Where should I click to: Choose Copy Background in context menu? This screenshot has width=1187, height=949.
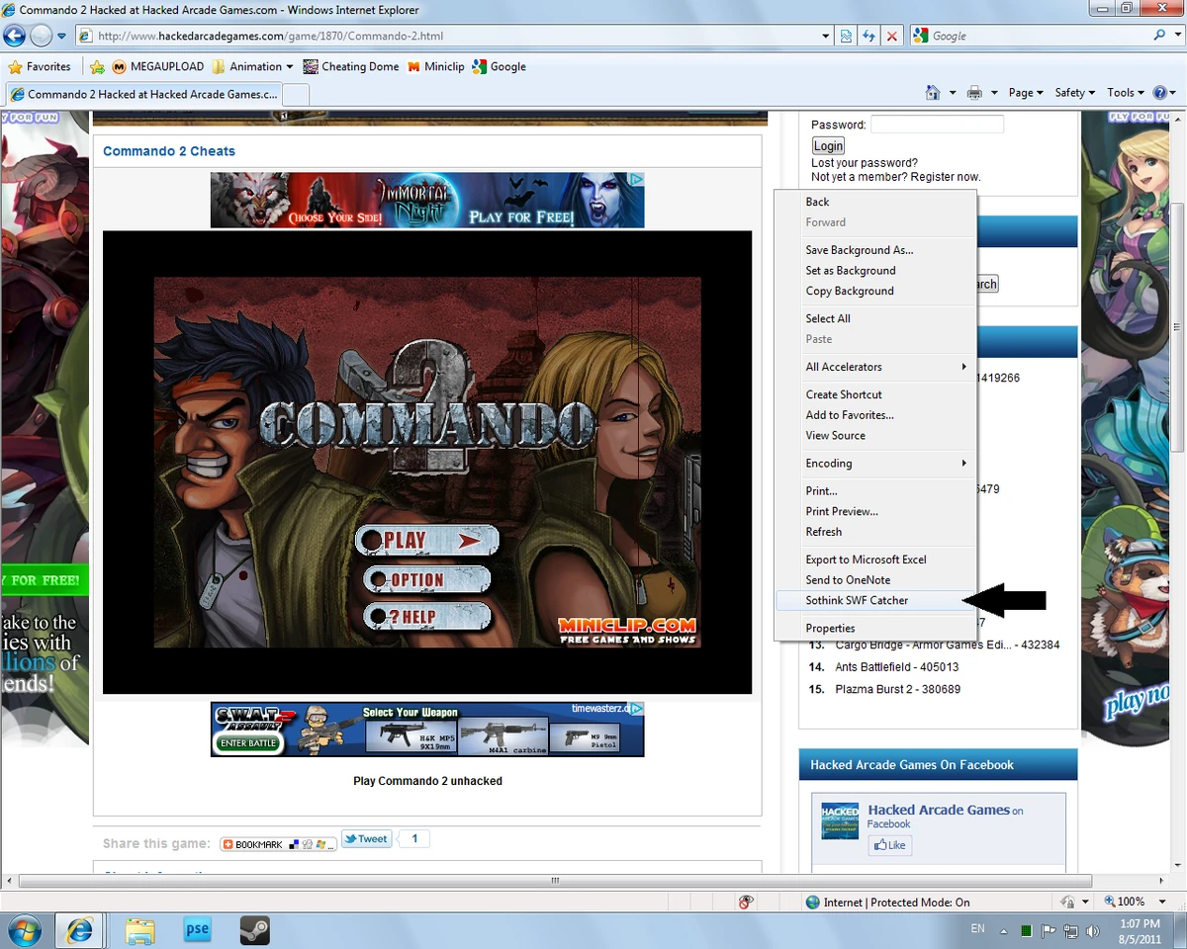[x=875, y=291]
